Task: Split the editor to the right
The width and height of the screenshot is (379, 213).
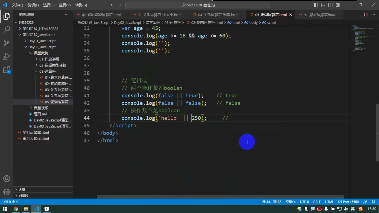Action: [366, 15]
